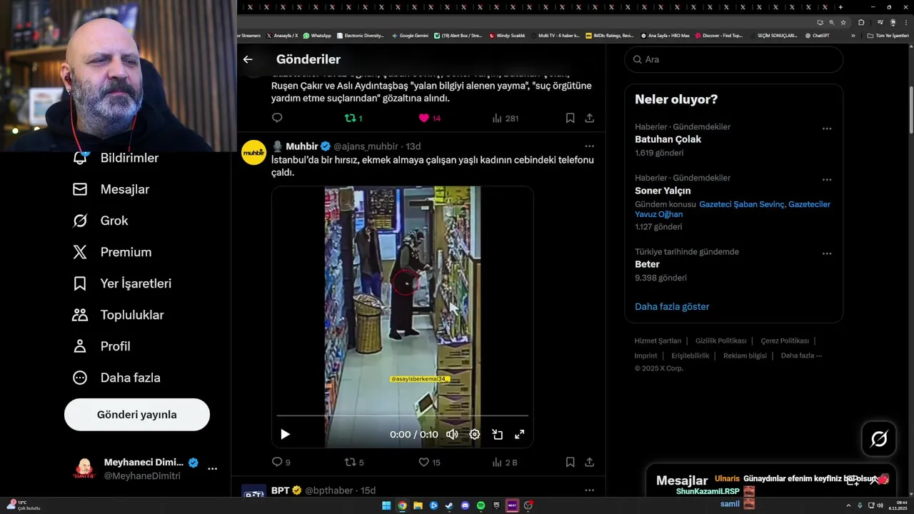Screen dimensions: 914x514
Task: Open Grok in the sidebar
Action: pos(101,221)
